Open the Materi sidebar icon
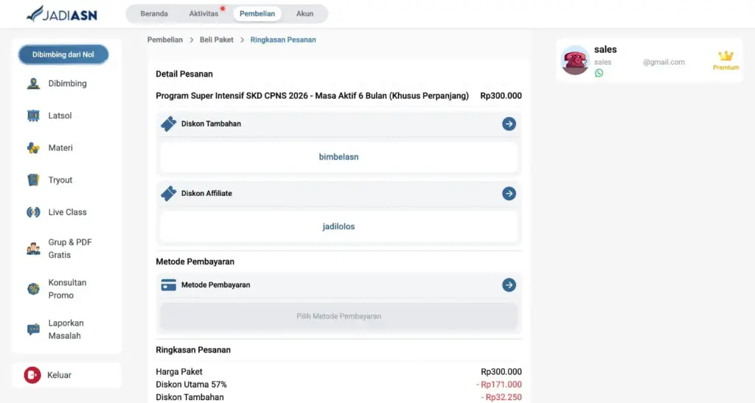The width and height of the screenshot is (755, 403). coord(33,148)
